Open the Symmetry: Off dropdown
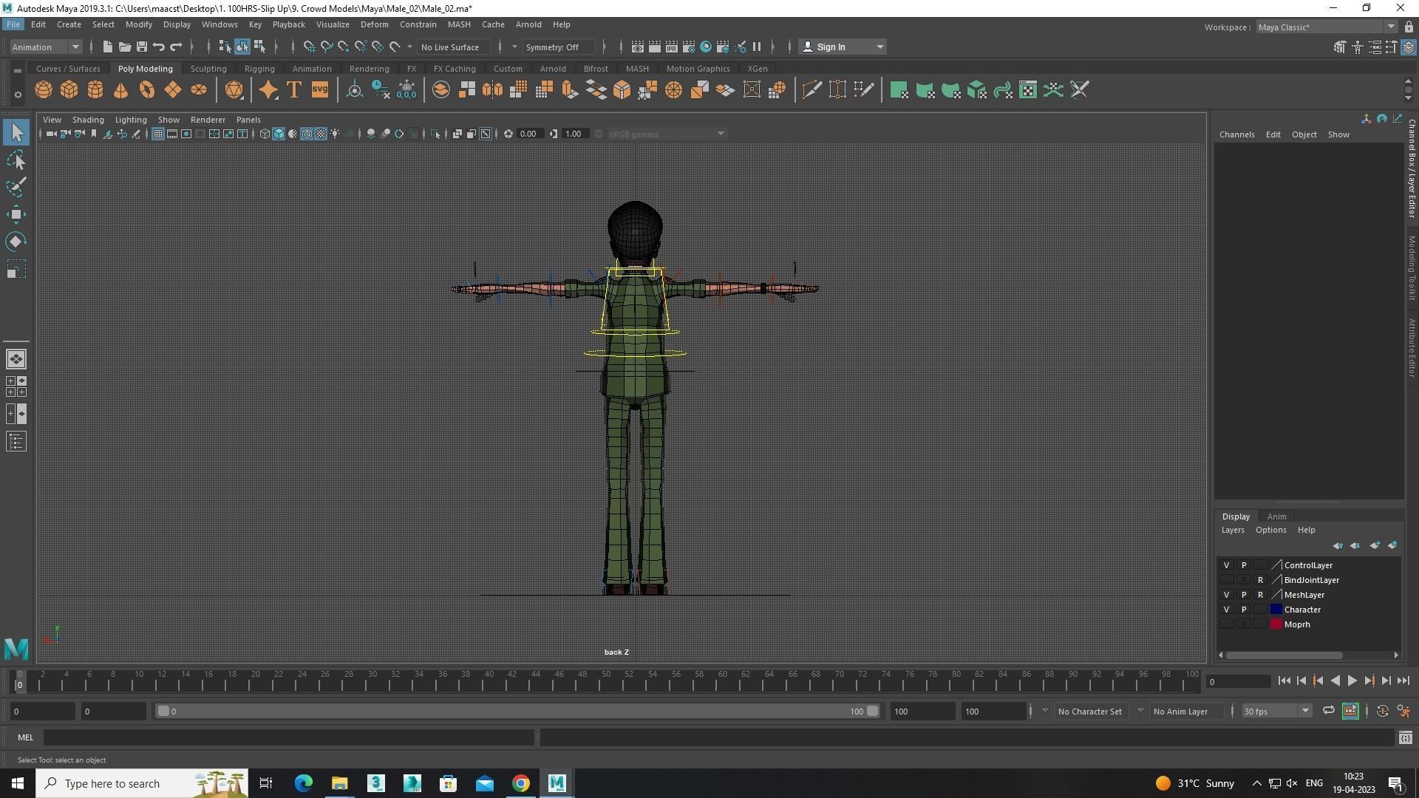 point(559,47)
